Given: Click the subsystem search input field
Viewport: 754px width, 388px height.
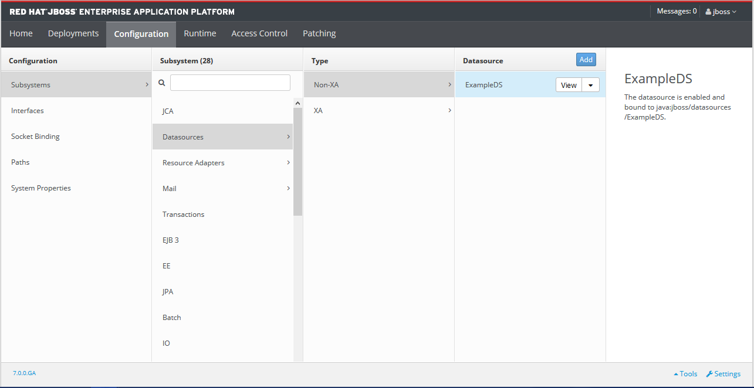Looking at the screenshot, I should click(230, 83).
